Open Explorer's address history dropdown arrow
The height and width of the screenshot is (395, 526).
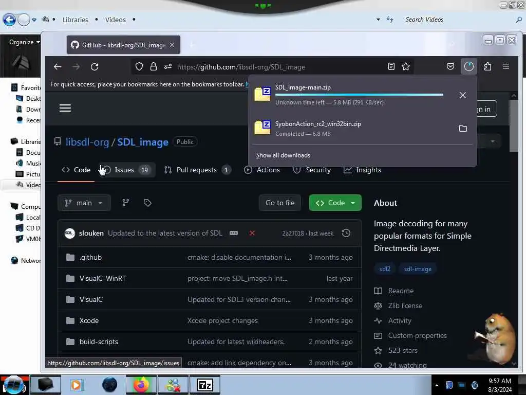pyautogui.click(x=378, y=20)
